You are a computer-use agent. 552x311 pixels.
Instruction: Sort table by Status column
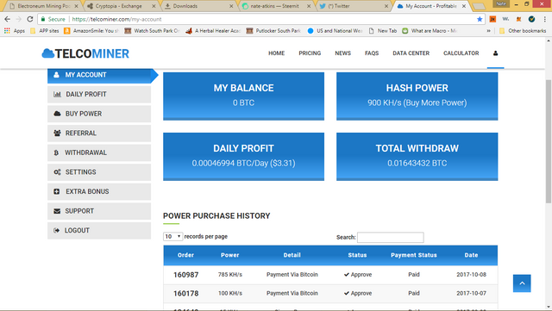[357, 255]
